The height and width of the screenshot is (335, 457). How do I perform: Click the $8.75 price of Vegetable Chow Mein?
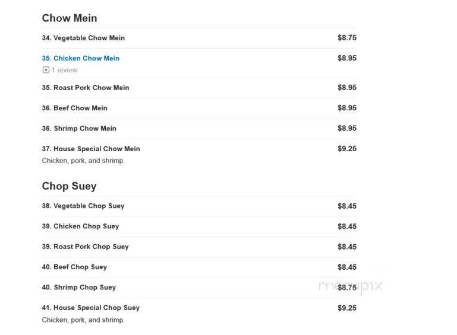(x=347, y=38)
